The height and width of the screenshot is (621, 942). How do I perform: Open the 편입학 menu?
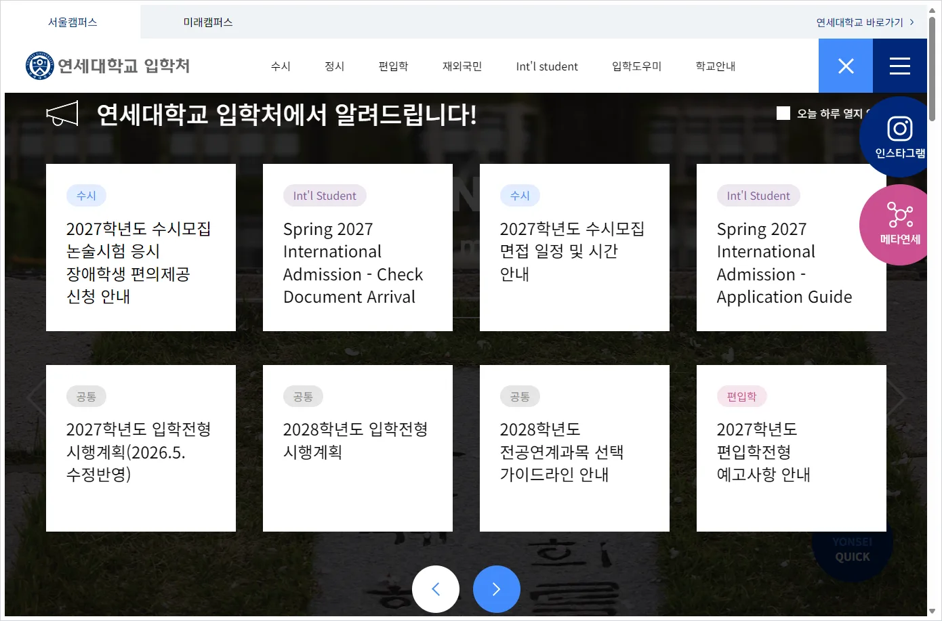coord(394,66)
